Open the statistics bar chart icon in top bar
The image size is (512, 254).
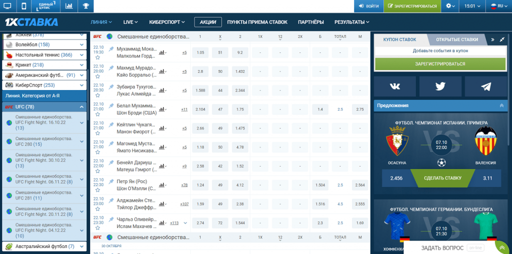point(69,6)
